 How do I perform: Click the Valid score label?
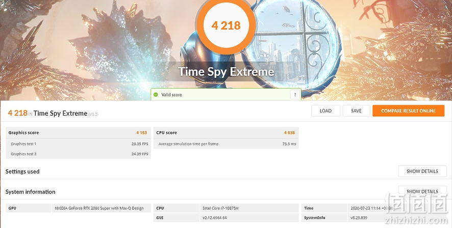pyautogui.click(x=171, y=95)
